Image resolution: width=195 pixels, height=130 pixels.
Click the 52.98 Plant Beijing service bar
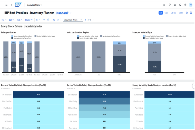click(104, 101)
